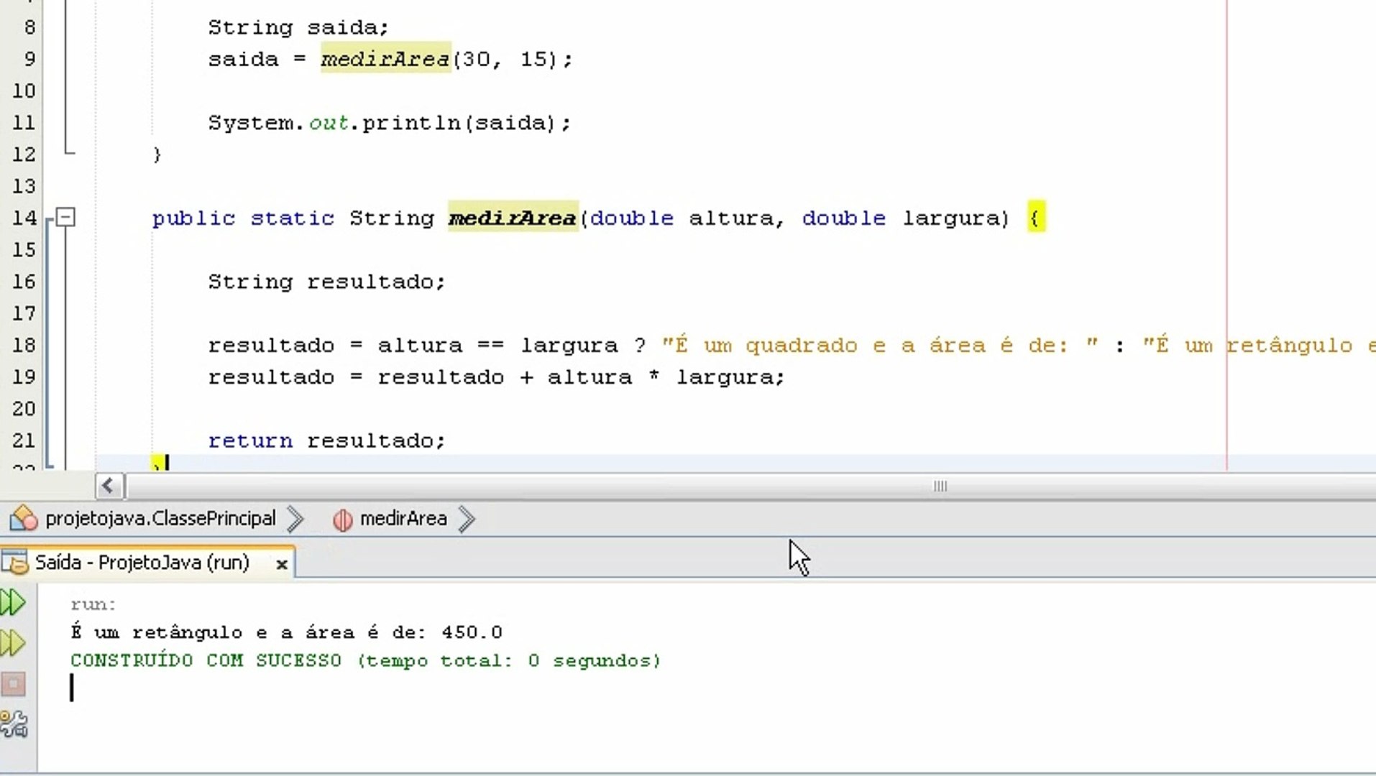Click the method icon beside medirArea breadcrumb
Viewport: 1376px width, 776px height.
click(342, 519)
